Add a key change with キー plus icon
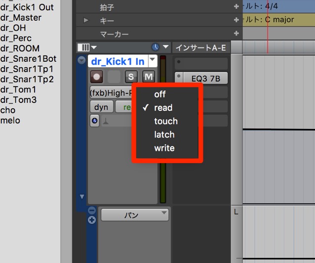 (x=236, y=20)
